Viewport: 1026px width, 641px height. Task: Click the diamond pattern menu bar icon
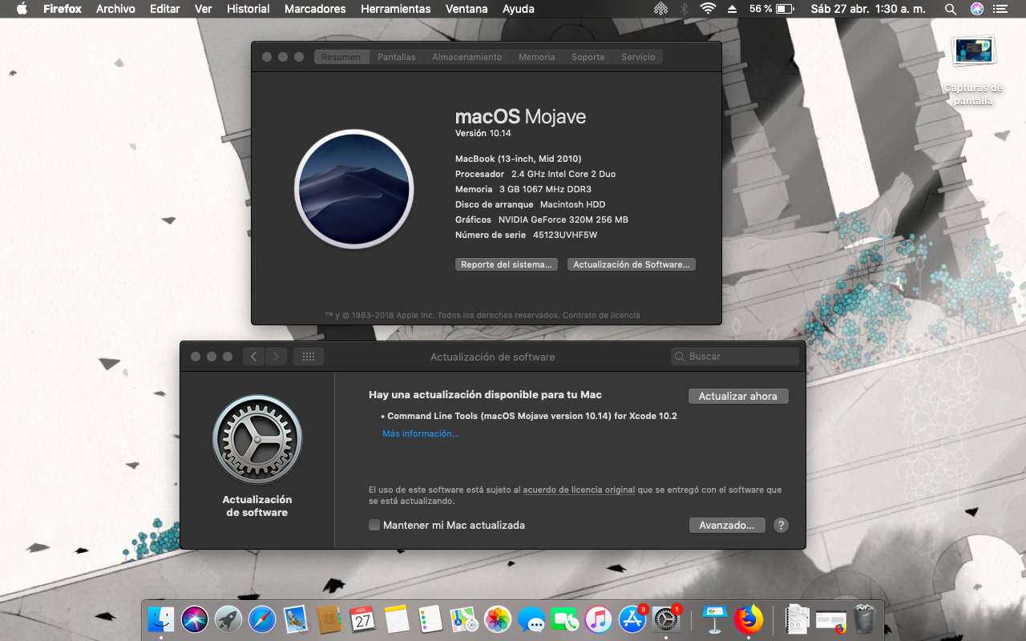[660, 9]
